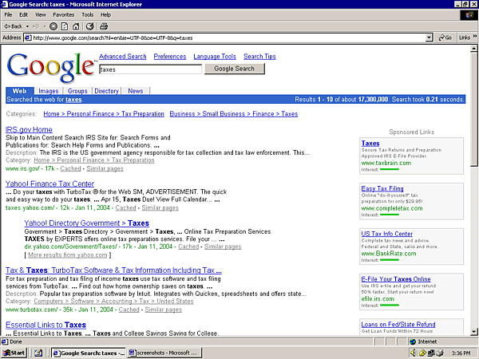Viewport: 479px width, 359px height.
Task: Click the Stop loading icon
Action: [53, 26]
